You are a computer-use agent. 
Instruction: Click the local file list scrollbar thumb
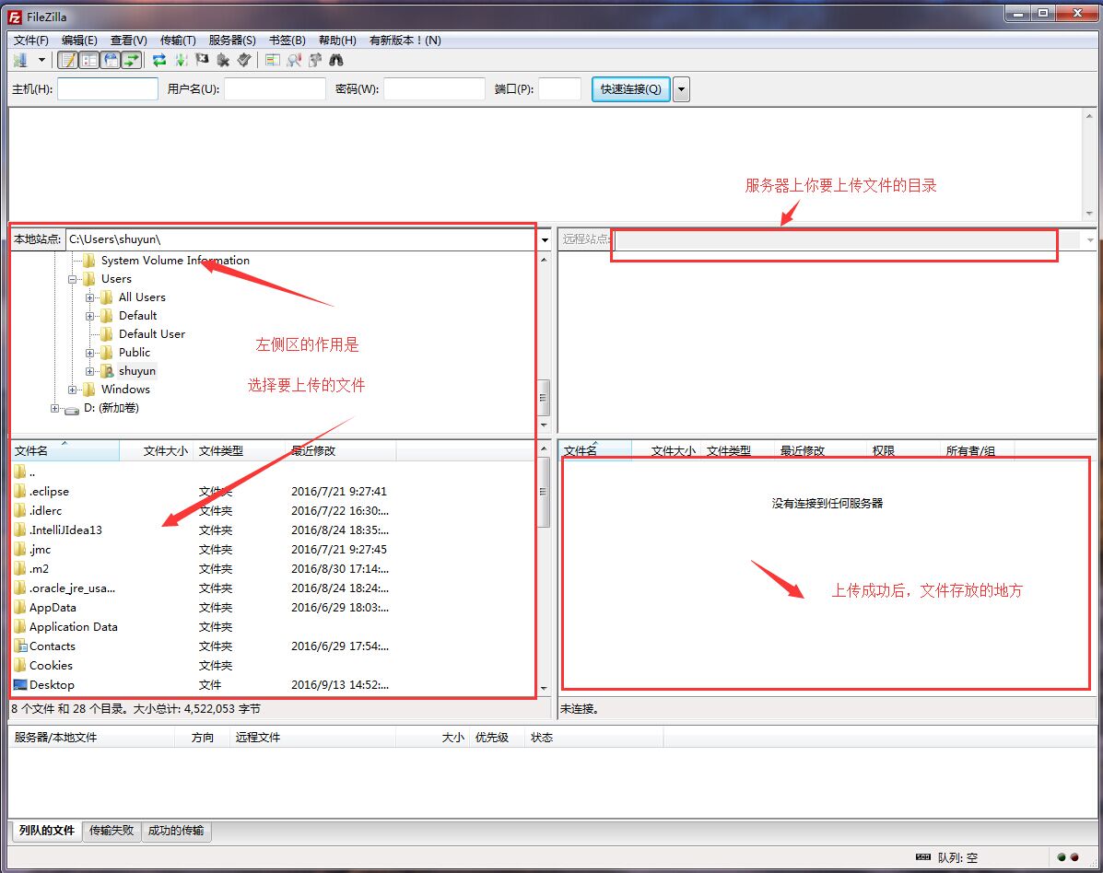click(x=544, y=492)
